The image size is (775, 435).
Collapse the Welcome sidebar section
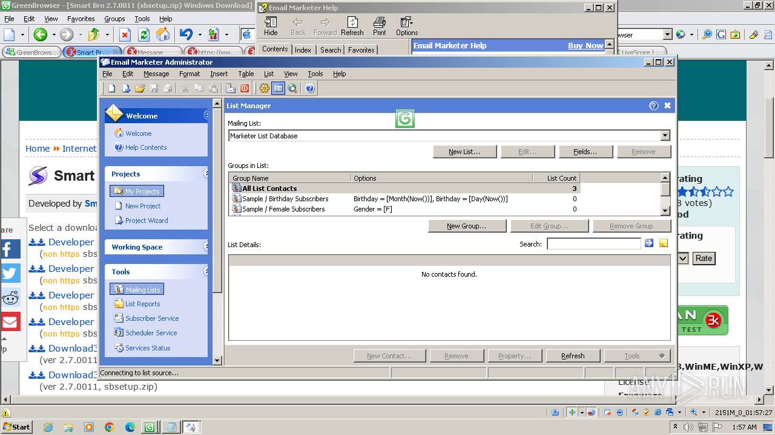(x=206, y=115)
